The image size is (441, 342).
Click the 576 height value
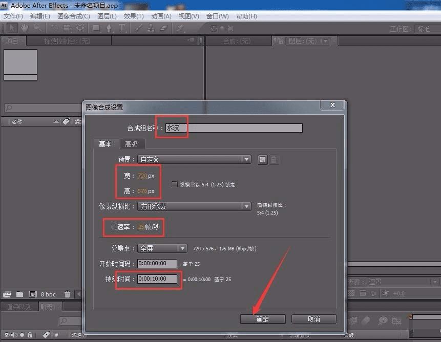[142, 191]
